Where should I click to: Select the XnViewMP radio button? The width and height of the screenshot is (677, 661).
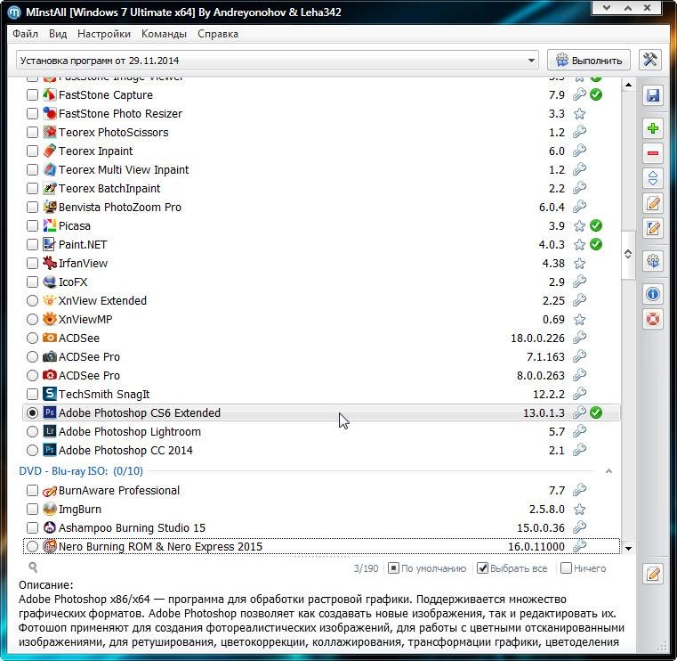32,320
